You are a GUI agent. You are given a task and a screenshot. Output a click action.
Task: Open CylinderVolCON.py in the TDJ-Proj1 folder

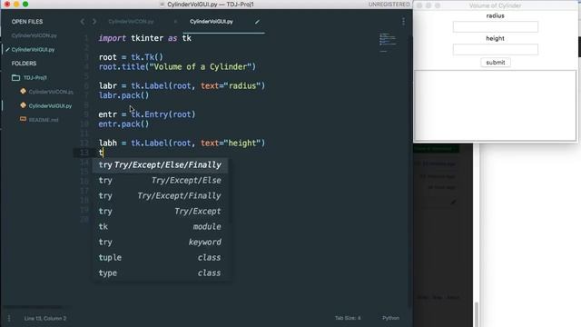tap(51, 92)
